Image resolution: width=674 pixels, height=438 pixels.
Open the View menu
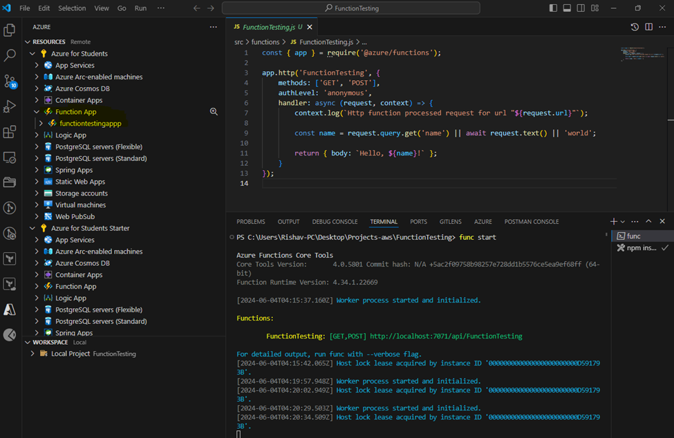102,8
